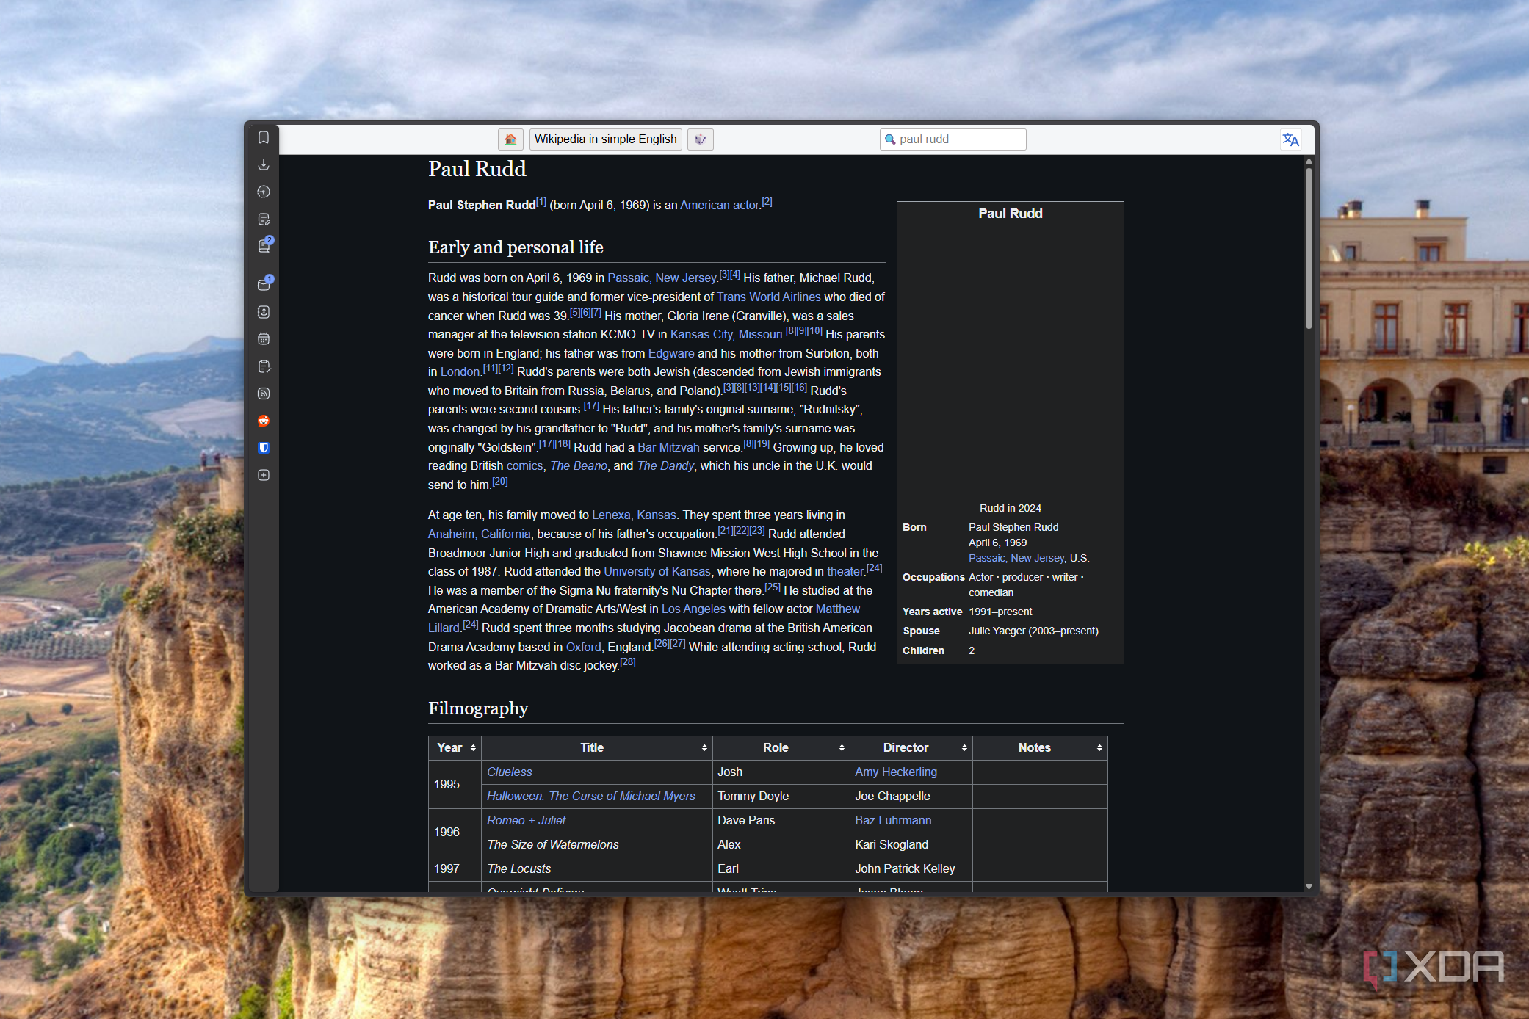This screenshot has width=1529, height=1019.
Task: Follow the Matthew Lillard link
Action: click(x=837, y=609)
